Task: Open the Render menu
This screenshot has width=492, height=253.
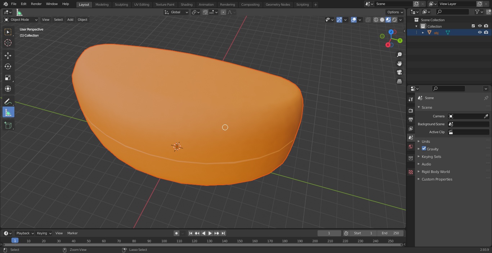Action: pos(36,4)
